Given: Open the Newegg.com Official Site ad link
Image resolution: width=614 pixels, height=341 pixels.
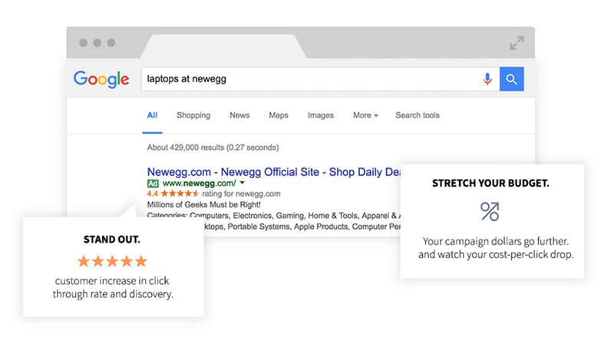Looking at the screenshot, I should 274,172.
